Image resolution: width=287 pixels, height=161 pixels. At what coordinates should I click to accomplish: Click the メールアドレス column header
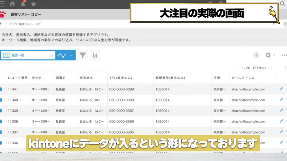[x=243, y=78]
